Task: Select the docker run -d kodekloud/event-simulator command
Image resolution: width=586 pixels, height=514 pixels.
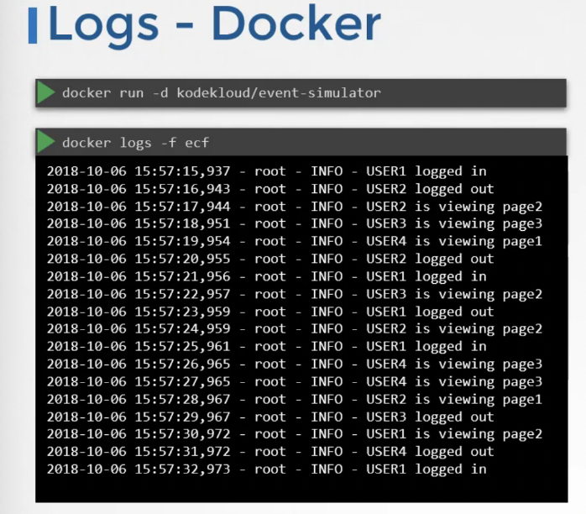Action: (222, 92)
